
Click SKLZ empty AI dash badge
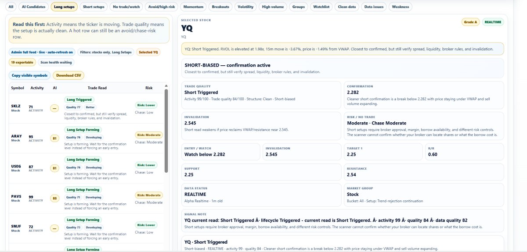tap(55, 108)
